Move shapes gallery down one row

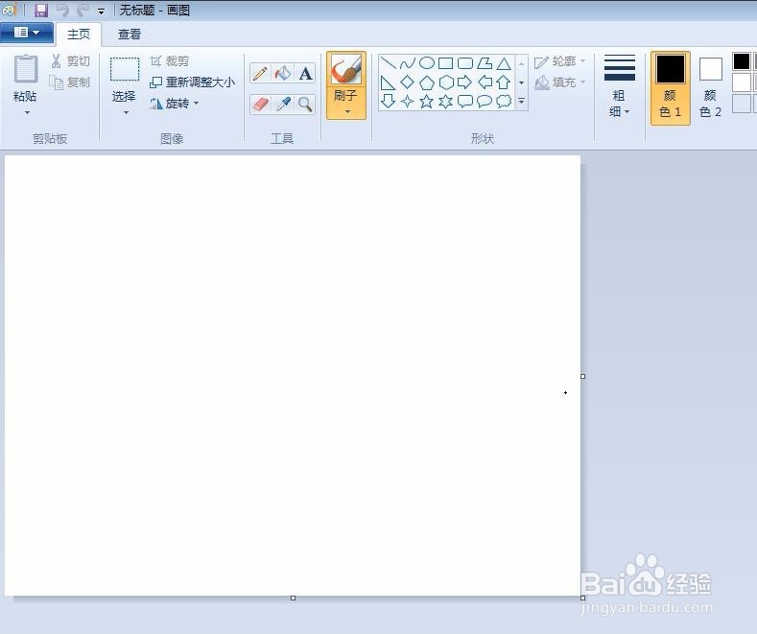coord(521,82)
